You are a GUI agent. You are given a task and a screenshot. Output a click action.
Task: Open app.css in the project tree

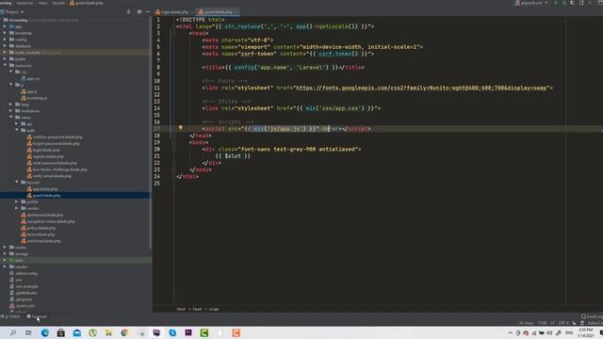(x=30, y=78)
